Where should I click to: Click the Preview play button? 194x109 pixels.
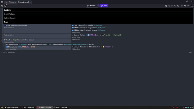pyautogui.click(x=91, y=6)
